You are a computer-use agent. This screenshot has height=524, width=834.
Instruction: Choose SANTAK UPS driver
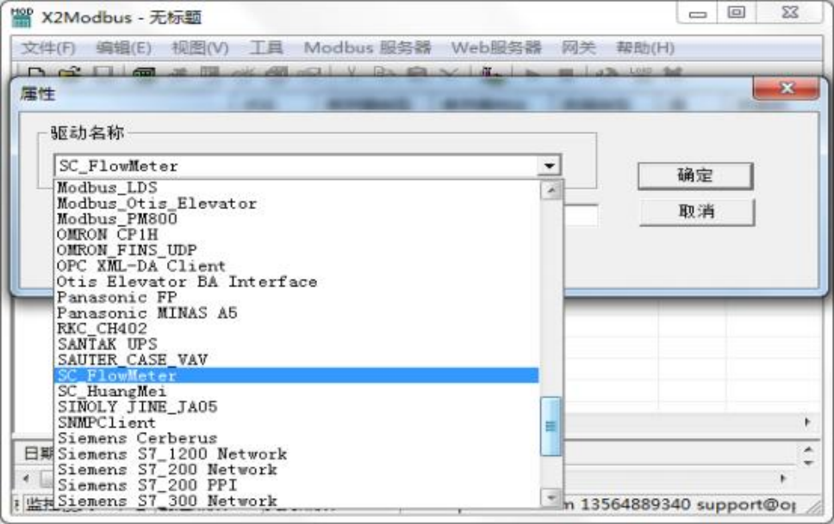click(296, 344)
